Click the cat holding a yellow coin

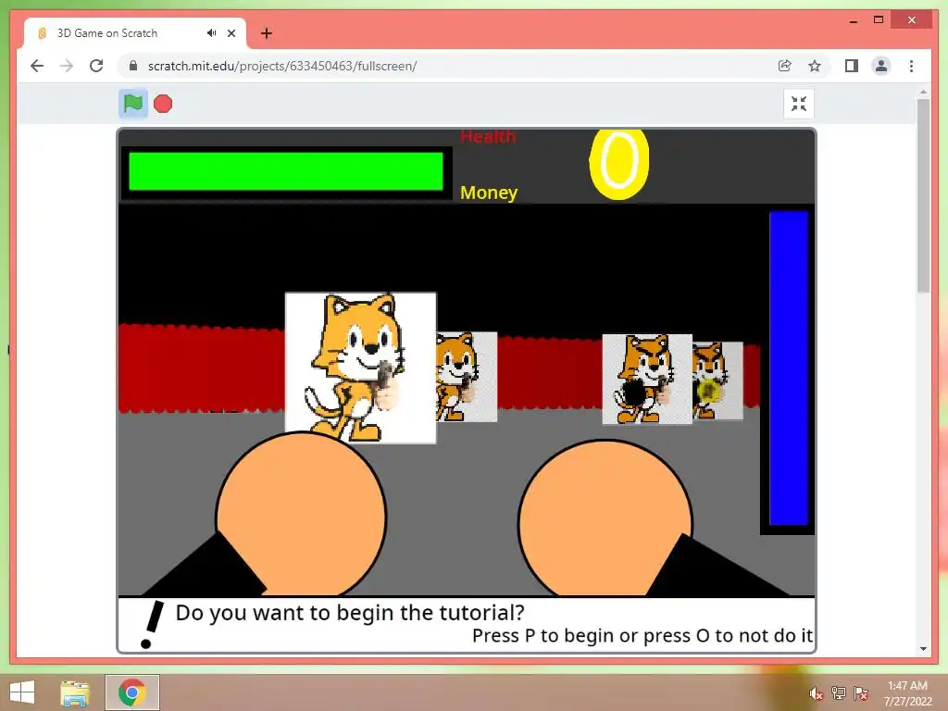717,380
